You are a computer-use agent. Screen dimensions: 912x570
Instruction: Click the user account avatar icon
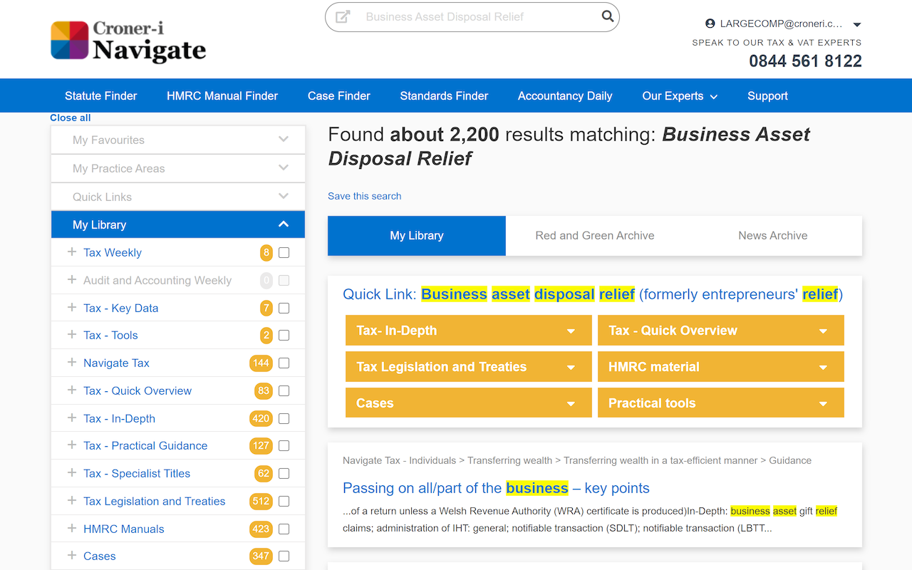point(710,24)
